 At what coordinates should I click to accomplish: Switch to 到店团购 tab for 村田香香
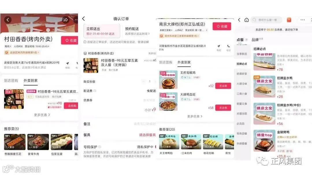pos(11,81)
